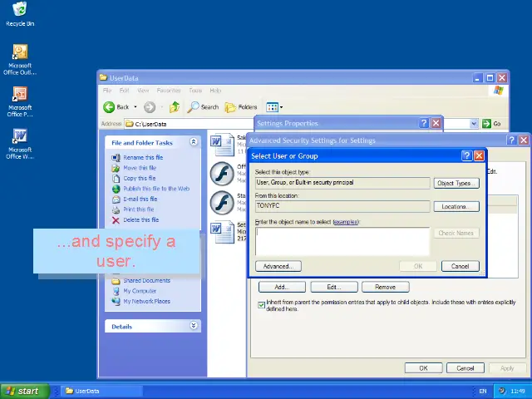Open the Recycle Bin desktop icon
Screen dimensions: 532x399
click(x=20, y=11)
